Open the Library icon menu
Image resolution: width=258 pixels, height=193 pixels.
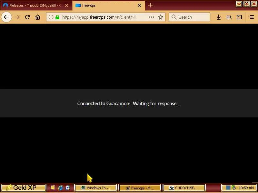click(x=229, y=17)
